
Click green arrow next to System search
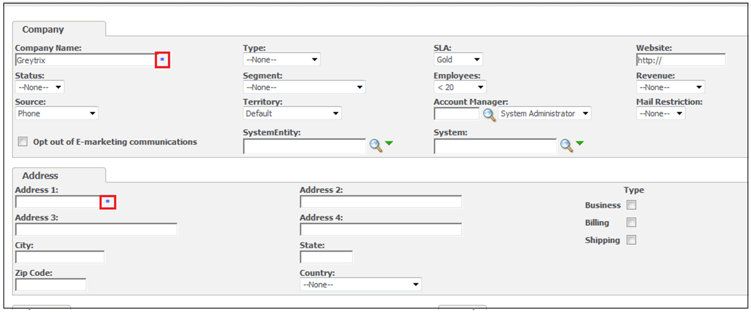click(580, 143)
